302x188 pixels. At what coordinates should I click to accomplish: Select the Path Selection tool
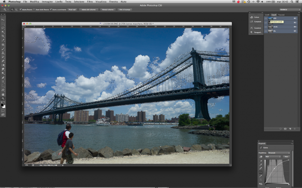[3, 86]
